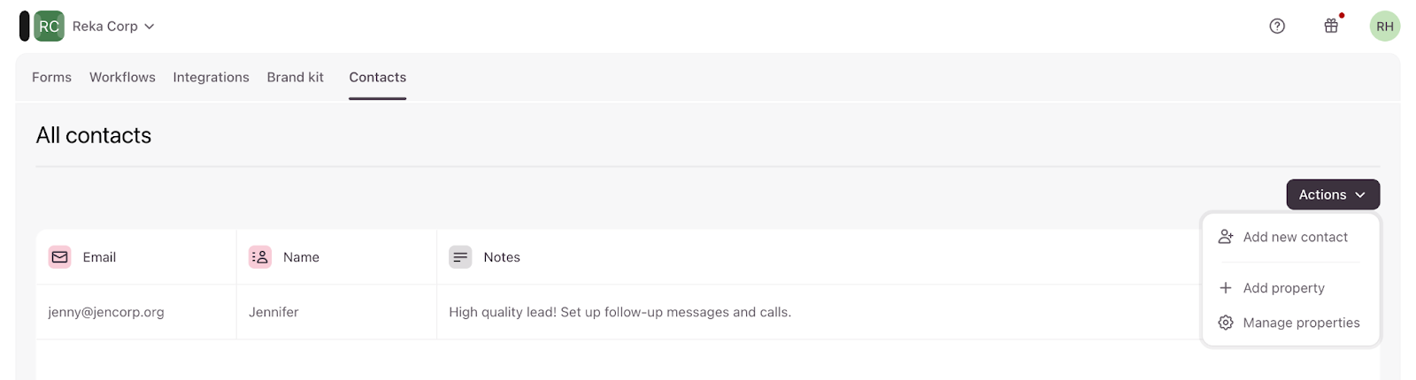Click the pink Email column icon
Viewport: 1416px width, 380px height.
click(60, 257)
